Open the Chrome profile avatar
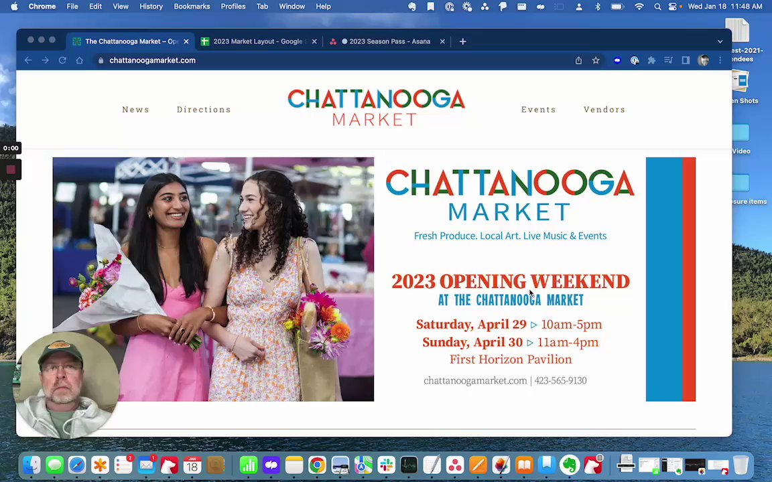The image size is (772, 482). (x=704, y=60)
